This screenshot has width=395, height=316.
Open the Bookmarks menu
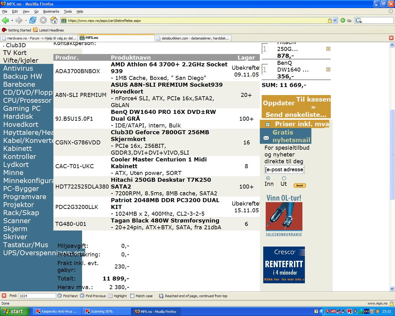[51, 11]
